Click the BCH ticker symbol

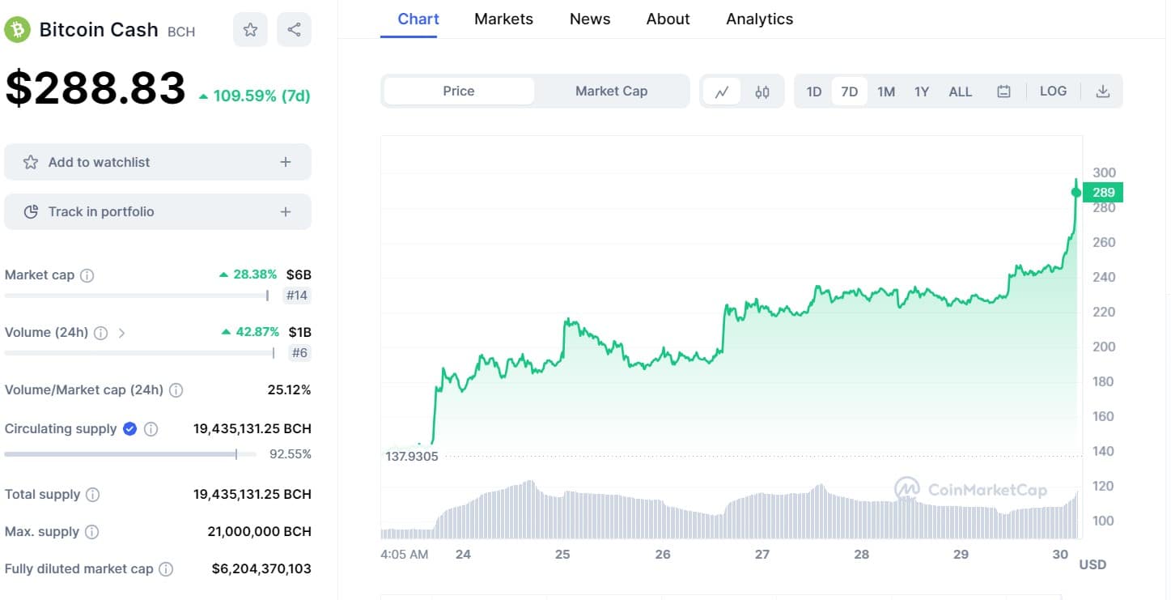(x=181, y=32)
